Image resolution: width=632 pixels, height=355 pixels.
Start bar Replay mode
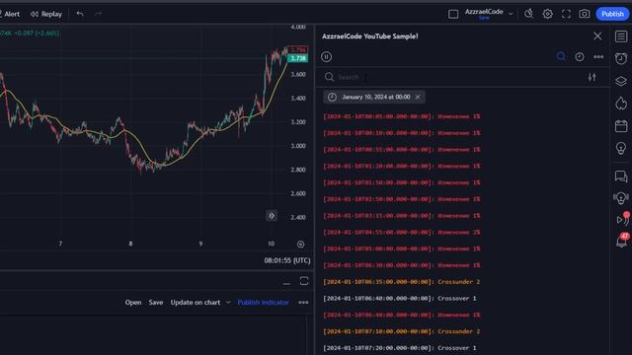click(46, 14)
